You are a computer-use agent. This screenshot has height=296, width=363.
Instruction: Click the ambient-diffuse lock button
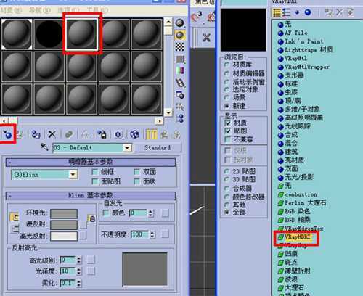[x=92, y=218]
